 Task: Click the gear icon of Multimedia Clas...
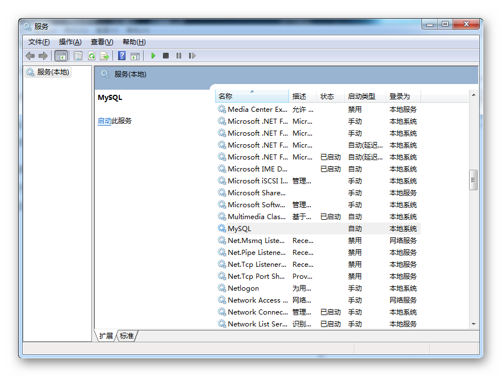coord(222,216)
